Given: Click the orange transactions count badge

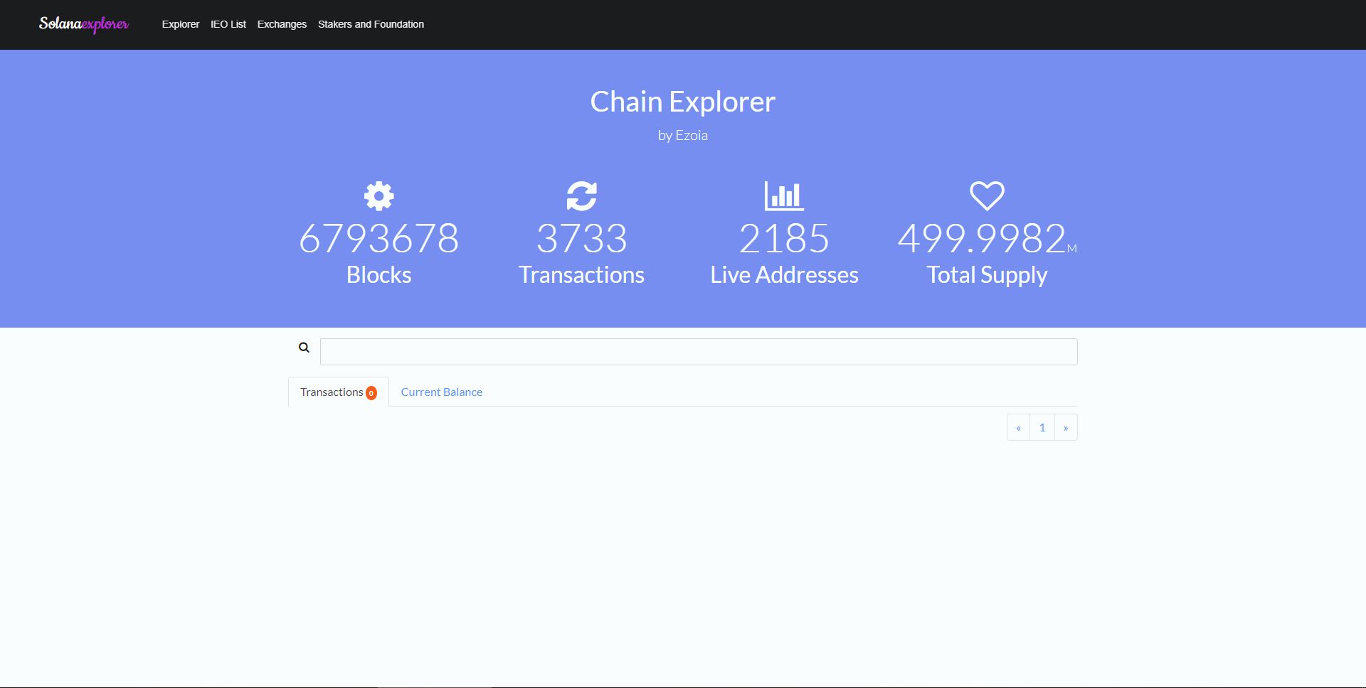Looking at the screenshot, I should coord(371,392).
